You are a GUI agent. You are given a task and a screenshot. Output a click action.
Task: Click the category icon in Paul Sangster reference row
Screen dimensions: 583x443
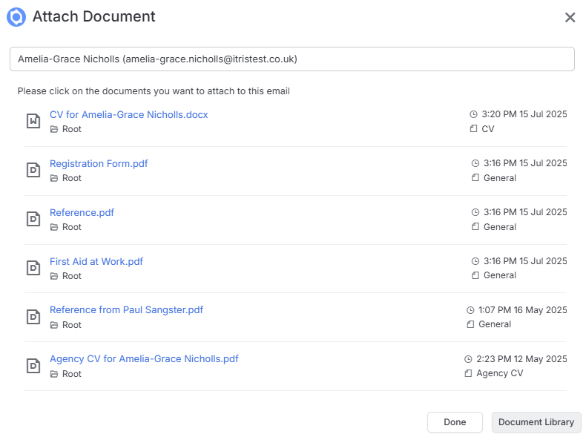[x=470, y=324]
